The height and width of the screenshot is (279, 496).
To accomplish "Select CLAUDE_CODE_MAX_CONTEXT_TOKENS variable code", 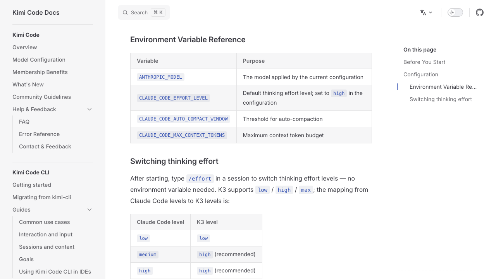I will [182, 135].
